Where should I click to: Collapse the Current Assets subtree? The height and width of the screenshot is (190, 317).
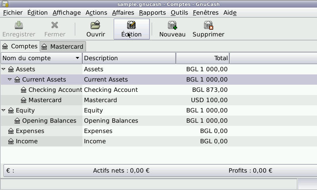click(x=10, y=80)
